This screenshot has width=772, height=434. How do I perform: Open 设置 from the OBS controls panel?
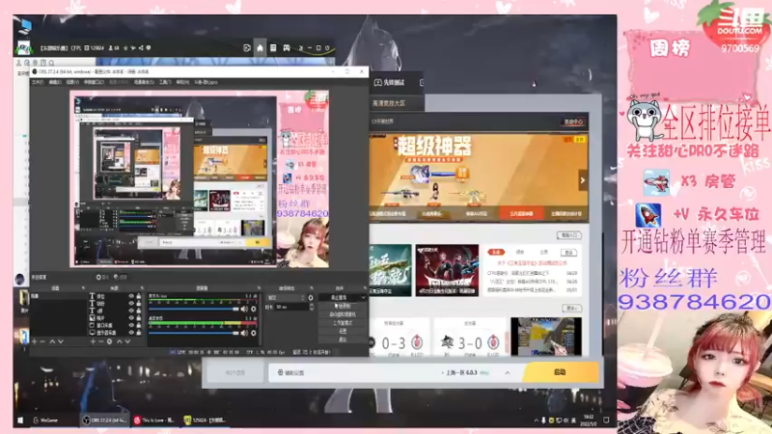(x=344, y=331)
